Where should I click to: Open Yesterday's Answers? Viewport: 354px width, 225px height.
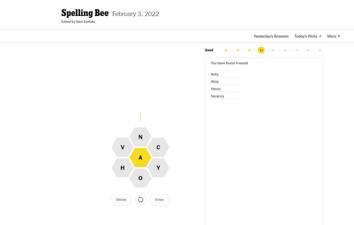[x=271, y=36]
